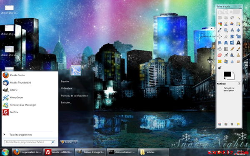Open WampServer from Start menu
The height and width of the screenshot is (156, 250).
click(30, 97)
